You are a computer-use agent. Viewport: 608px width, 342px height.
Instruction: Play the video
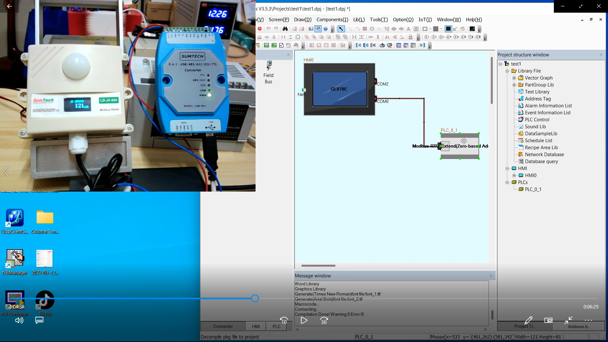[304, 320]
